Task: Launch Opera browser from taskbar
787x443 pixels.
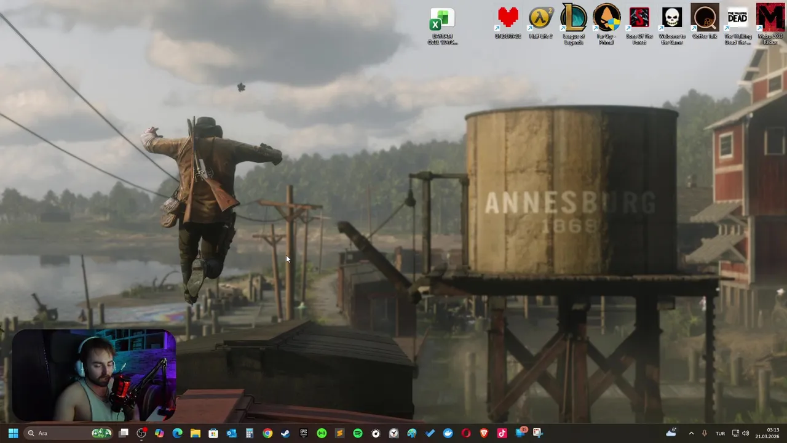Action: click(466, 433)
